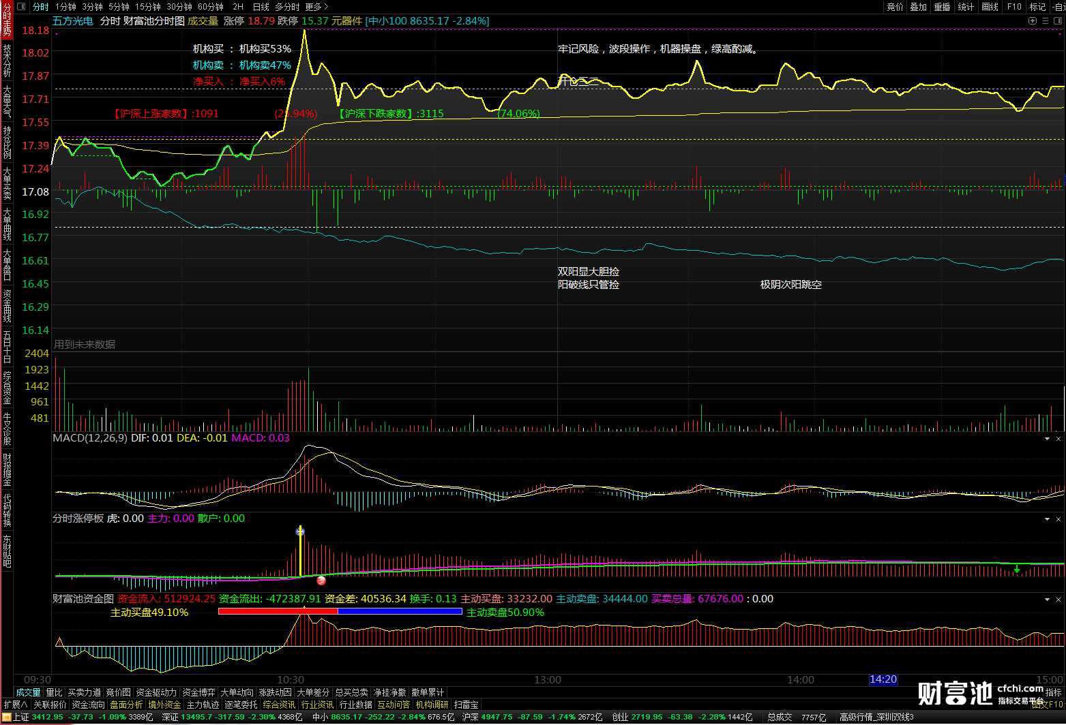Click the green down arrow signal marker
The image size is (1066, 725).
tap(1017, 570)
